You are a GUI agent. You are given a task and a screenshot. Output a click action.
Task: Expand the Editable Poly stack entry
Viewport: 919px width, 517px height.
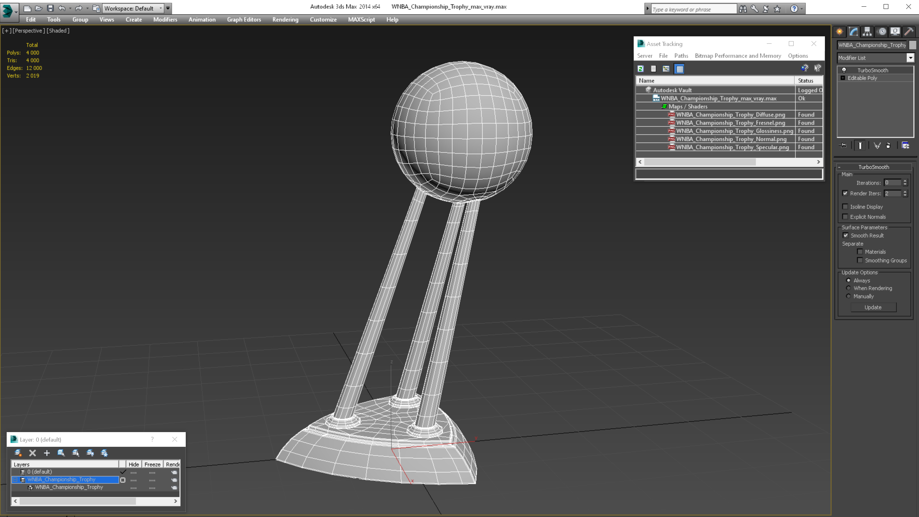coord(843,78)
